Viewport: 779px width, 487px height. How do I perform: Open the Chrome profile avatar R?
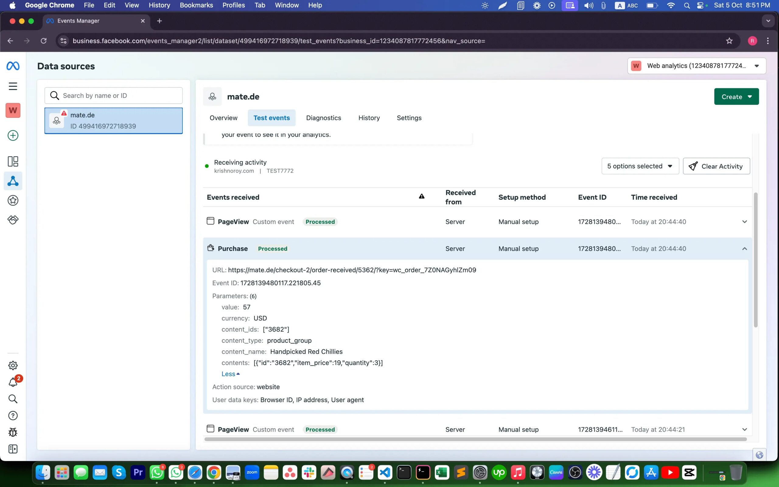[752, 41]
